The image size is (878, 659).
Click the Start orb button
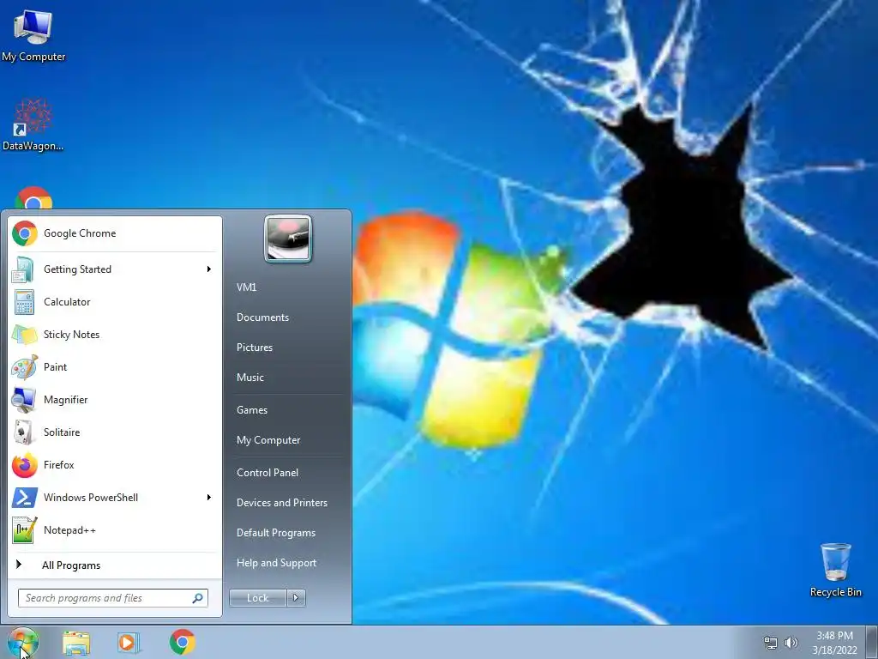point(23,642)
